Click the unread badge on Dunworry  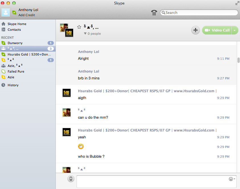pyautogui.click(x=50, y=43)
